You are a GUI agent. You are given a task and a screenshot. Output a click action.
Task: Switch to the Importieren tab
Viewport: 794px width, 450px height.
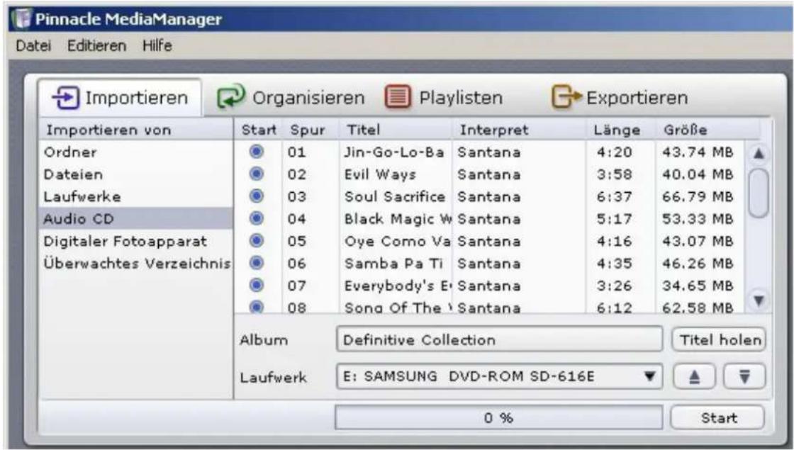tap(120, 98)
